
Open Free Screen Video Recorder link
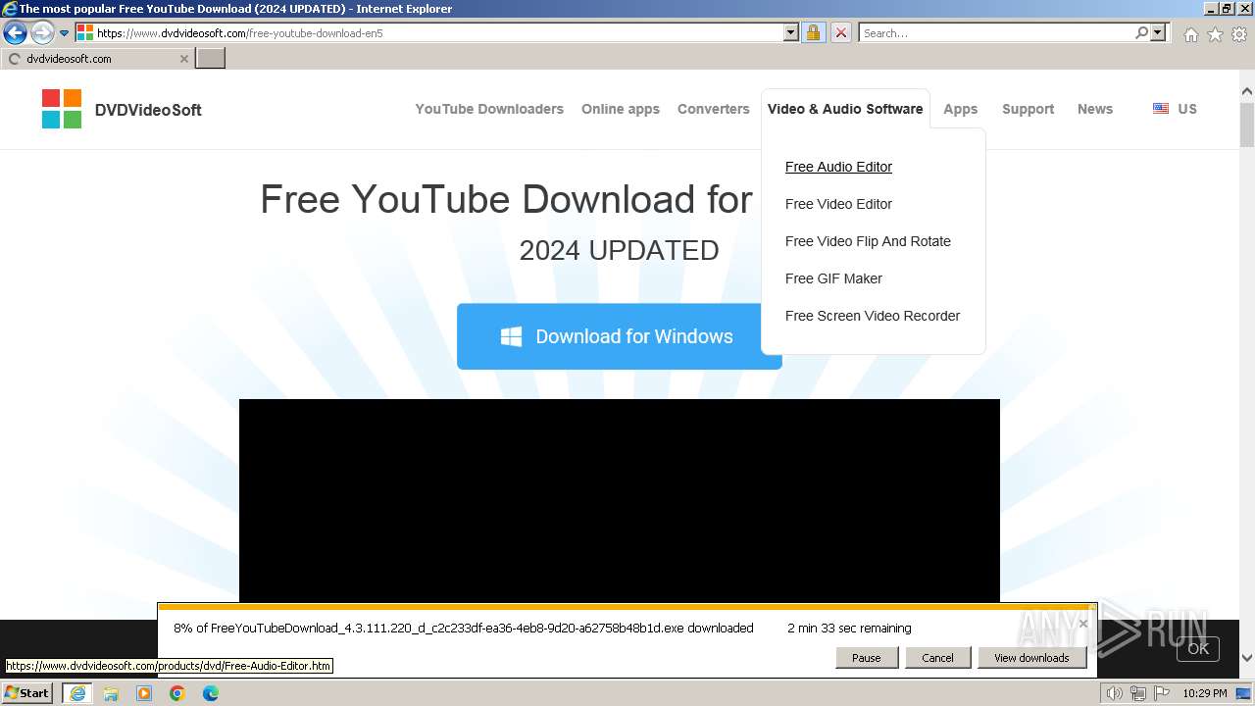pyautogui.click(x=873, y=316)
